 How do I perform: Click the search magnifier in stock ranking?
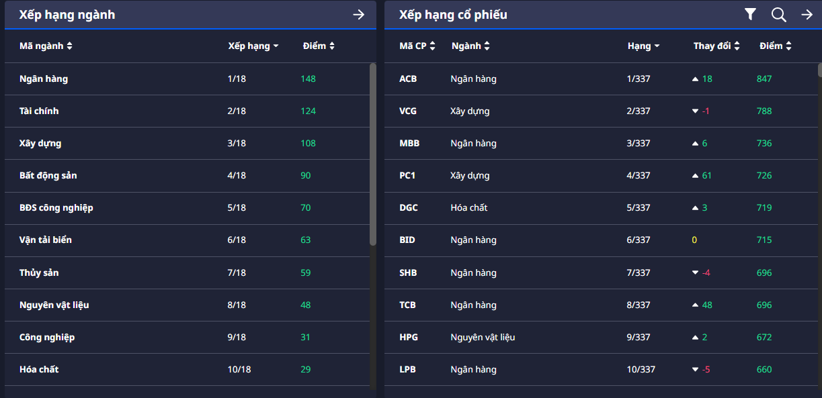[778, 14]
